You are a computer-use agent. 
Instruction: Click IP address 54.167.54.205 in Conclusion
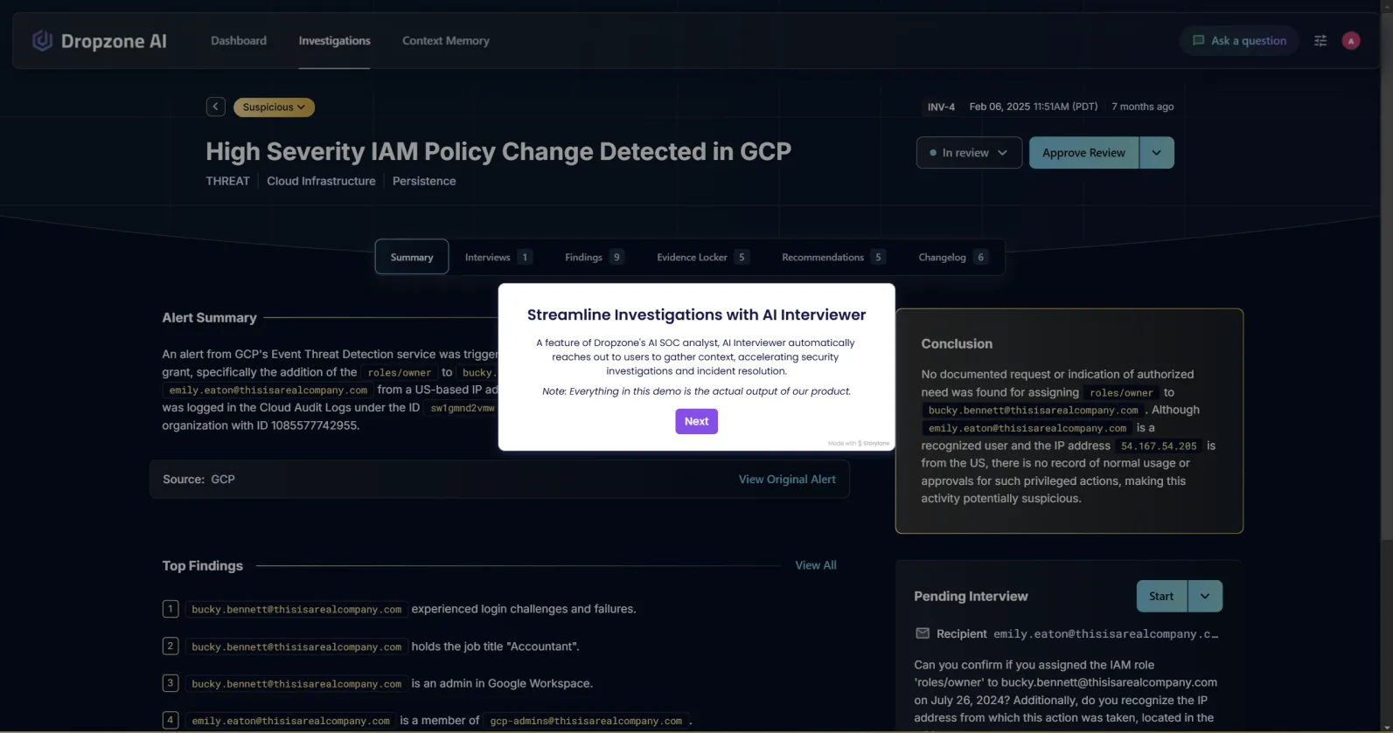pos(1159,446)
